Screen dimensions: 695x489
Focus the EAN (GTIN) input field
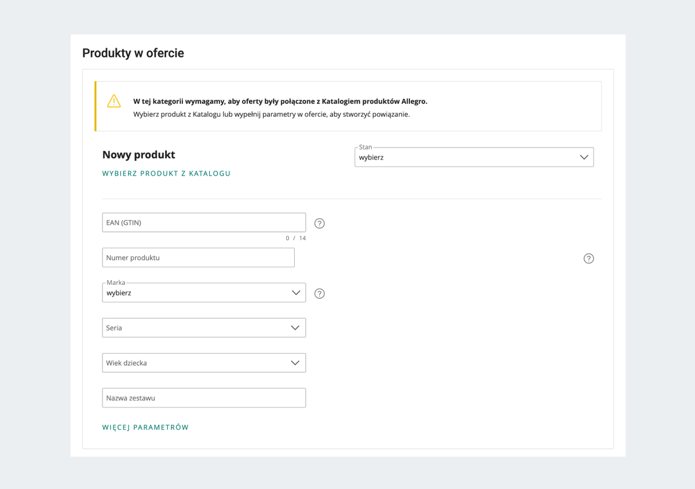pos(204,223)
